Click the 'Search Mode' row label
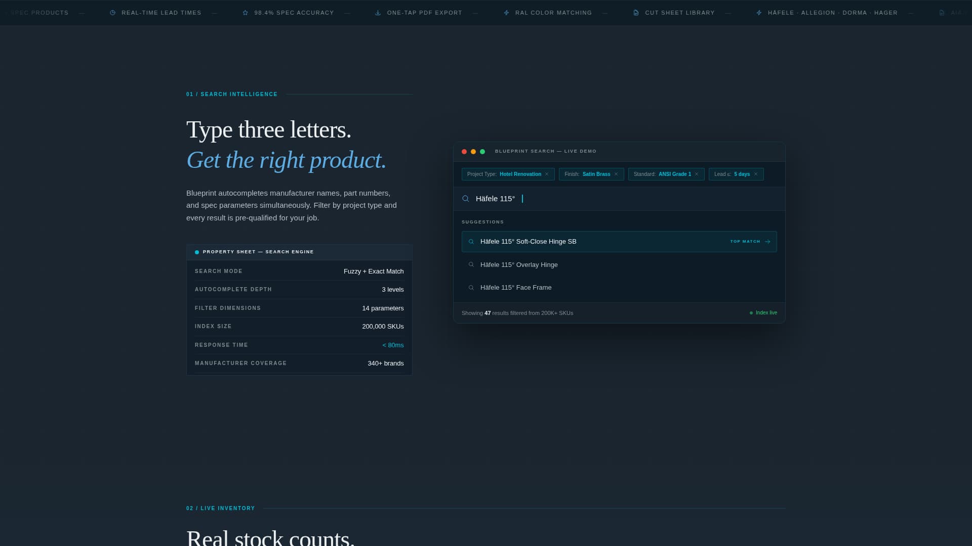This screenshot has width=972, height=546. [x=219, y=271]
